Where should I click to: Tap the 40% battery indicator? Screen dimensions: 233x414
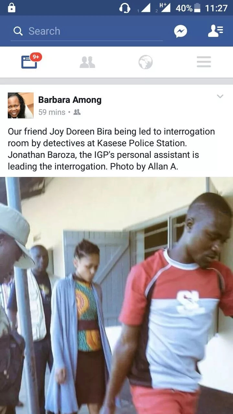tap(188, 8)
